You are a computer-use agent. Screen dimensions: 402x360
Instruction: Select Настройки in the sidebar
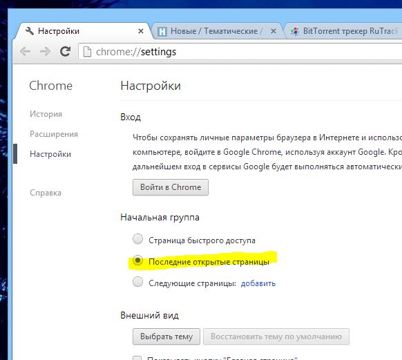50,154
